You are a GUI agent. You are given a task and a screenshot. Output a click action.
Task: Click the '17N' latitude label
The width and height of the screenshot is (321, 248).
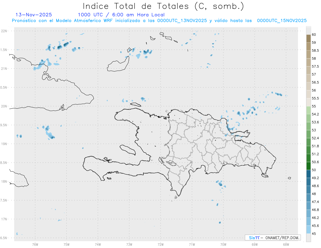coord(4,219)
